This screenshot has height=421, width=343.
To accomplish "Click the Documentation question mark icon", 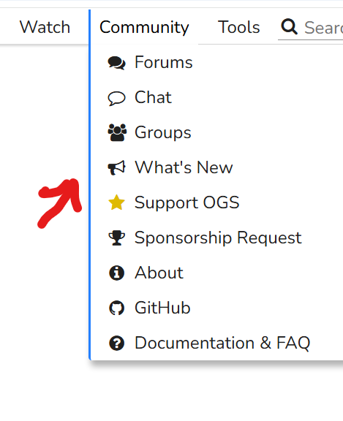I will tap(116, 343).
